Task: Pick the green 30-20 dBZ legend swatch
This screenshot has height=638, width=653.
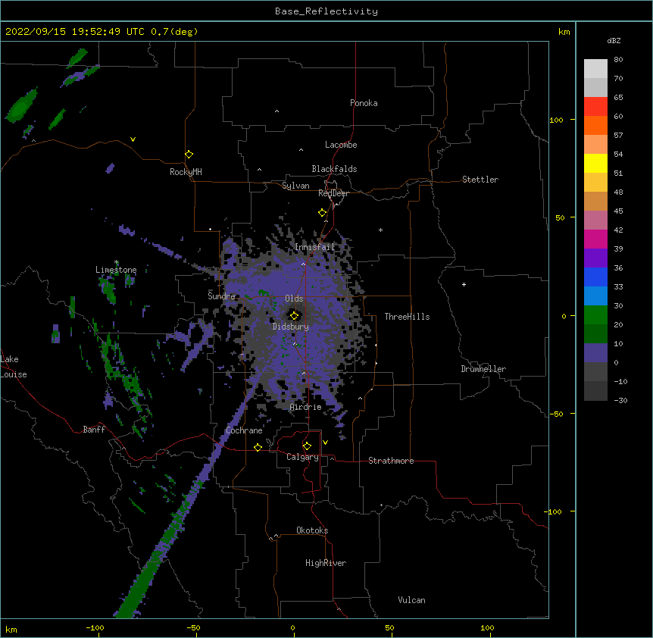Action: pyautogui.click(x=595, y=315)
